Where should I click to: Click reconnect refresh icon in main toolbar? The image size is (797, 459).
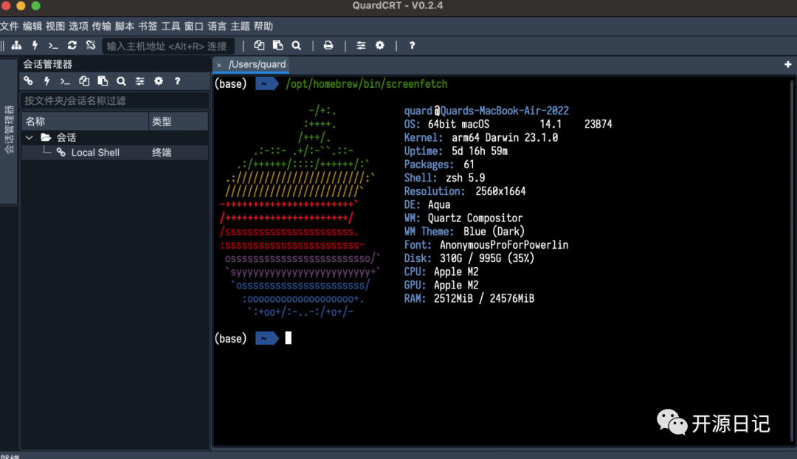(x=72, y=45)
